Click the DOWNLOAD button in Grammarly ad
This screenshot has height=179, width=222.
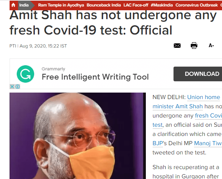tap(198, 74)
